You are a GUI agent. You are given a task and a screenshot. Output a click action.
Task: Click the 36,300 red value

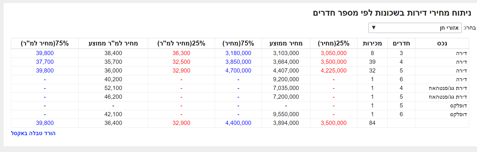tap(181, 53)
